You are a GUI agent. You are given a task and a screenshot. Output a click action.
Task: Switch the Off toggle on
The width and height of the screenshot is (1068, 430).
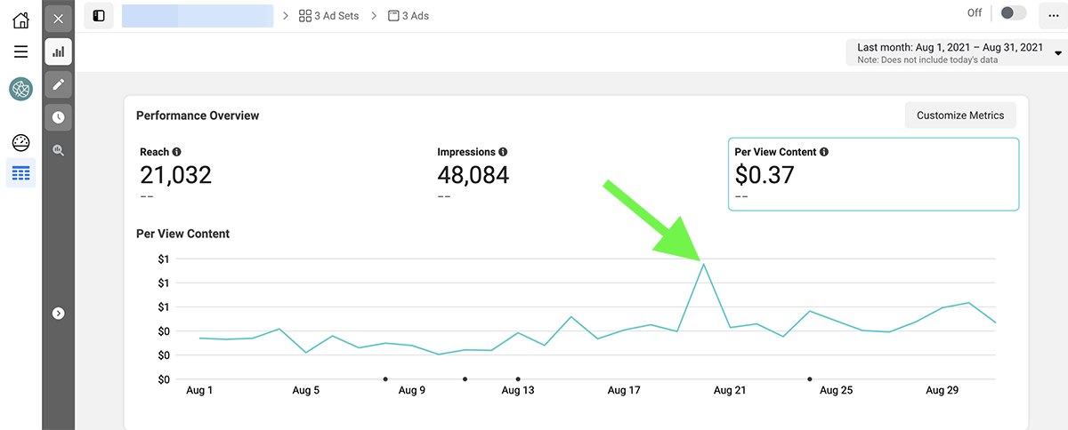(1013, 13)
